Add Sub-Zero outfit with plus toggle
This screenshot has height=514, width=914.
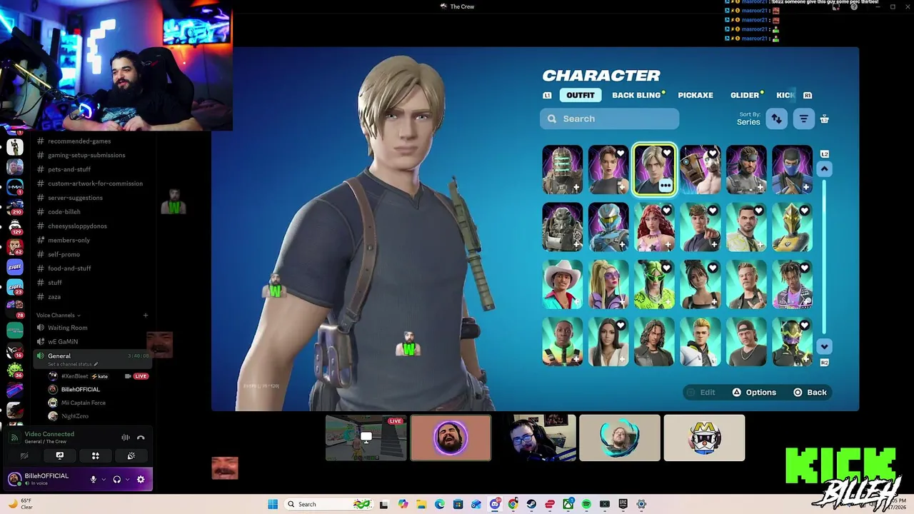pos(806,188)
